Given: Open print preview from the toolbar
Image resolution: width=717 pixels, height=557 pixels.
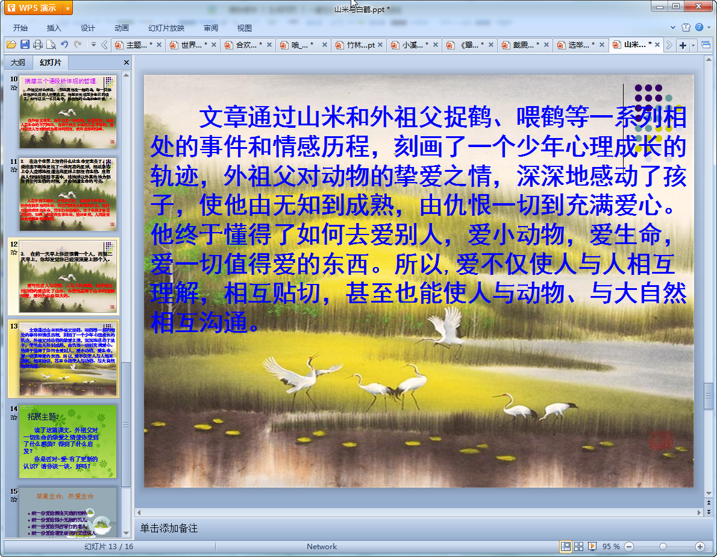Looking at the screenshot, I should point(51,45).
